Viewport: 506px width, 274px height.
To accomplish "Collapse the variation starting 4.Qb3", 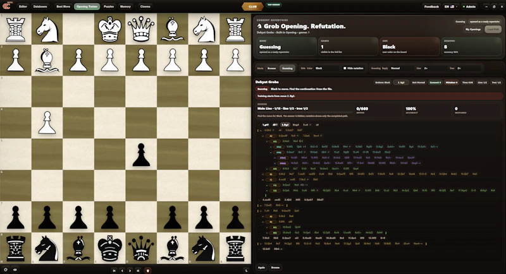I will click(x=261, y=131).
